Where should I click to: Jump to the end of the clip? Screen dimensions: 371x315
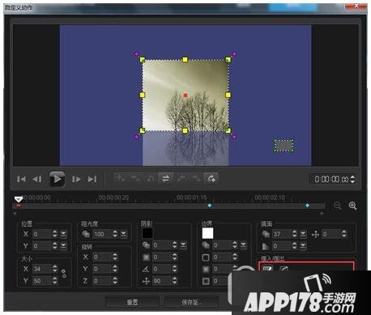click(92, 179)
